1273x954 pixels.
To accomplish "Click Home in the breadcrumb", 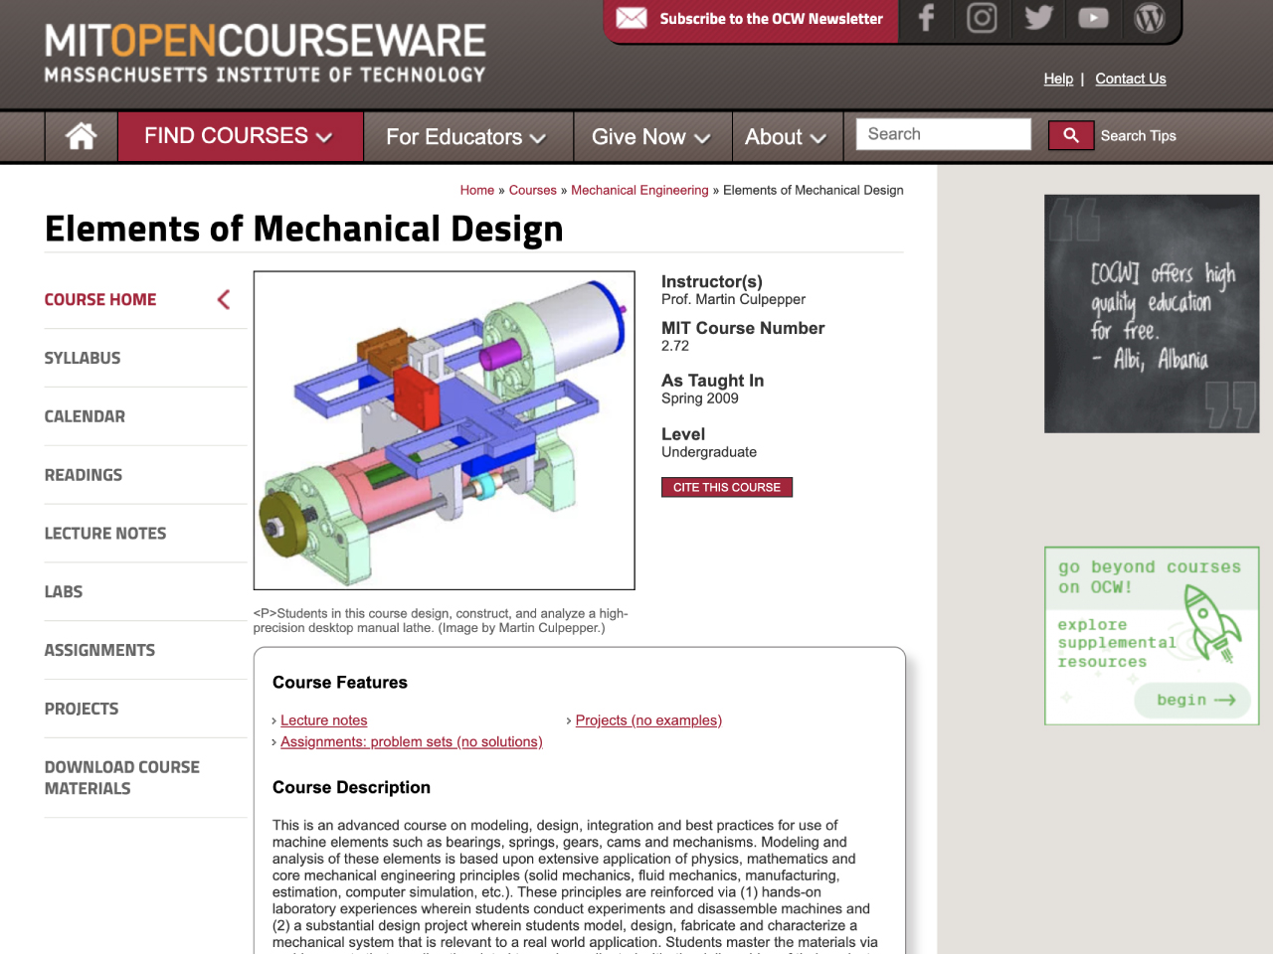I will (477, 190).
